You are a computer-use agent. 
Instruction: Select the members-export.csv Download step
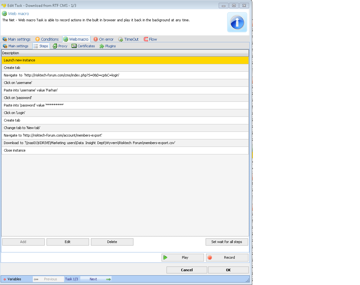click(125, 143)
